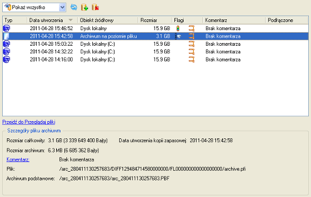Click the orange scroll flag icon for the 14:16:00 backup

point(191,59)
